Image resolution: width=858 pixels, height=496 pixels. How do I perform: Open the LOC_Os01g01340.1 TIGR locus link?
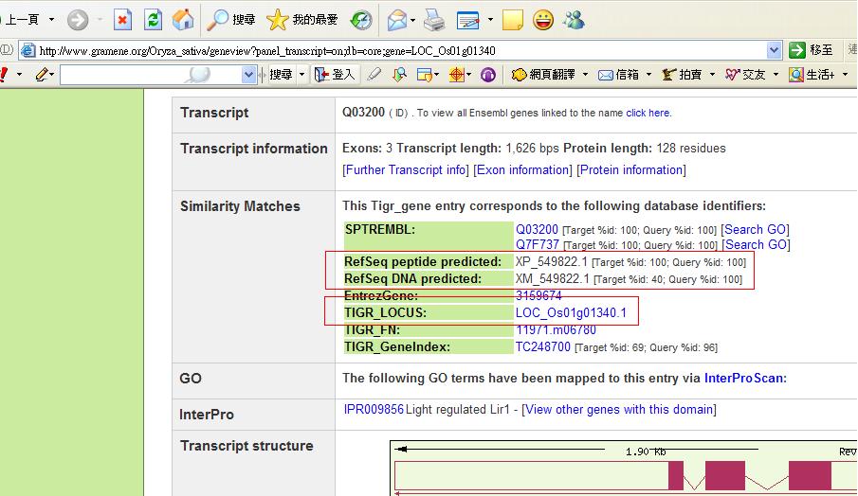571,313
